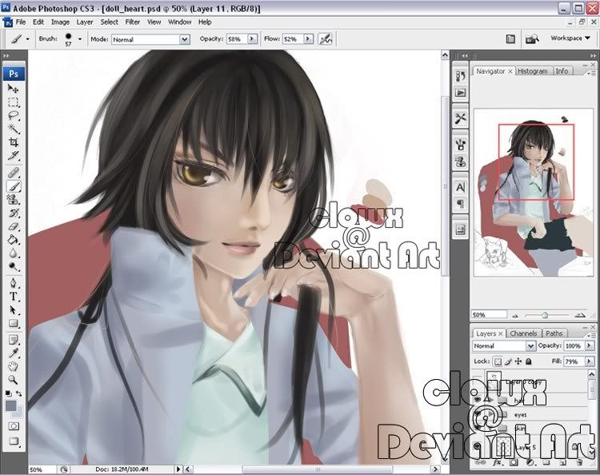Image resolution: width=600 pixels, height=475 pixels.
Task: Select the Eyedropper tool
Action: tap(14, 353)
